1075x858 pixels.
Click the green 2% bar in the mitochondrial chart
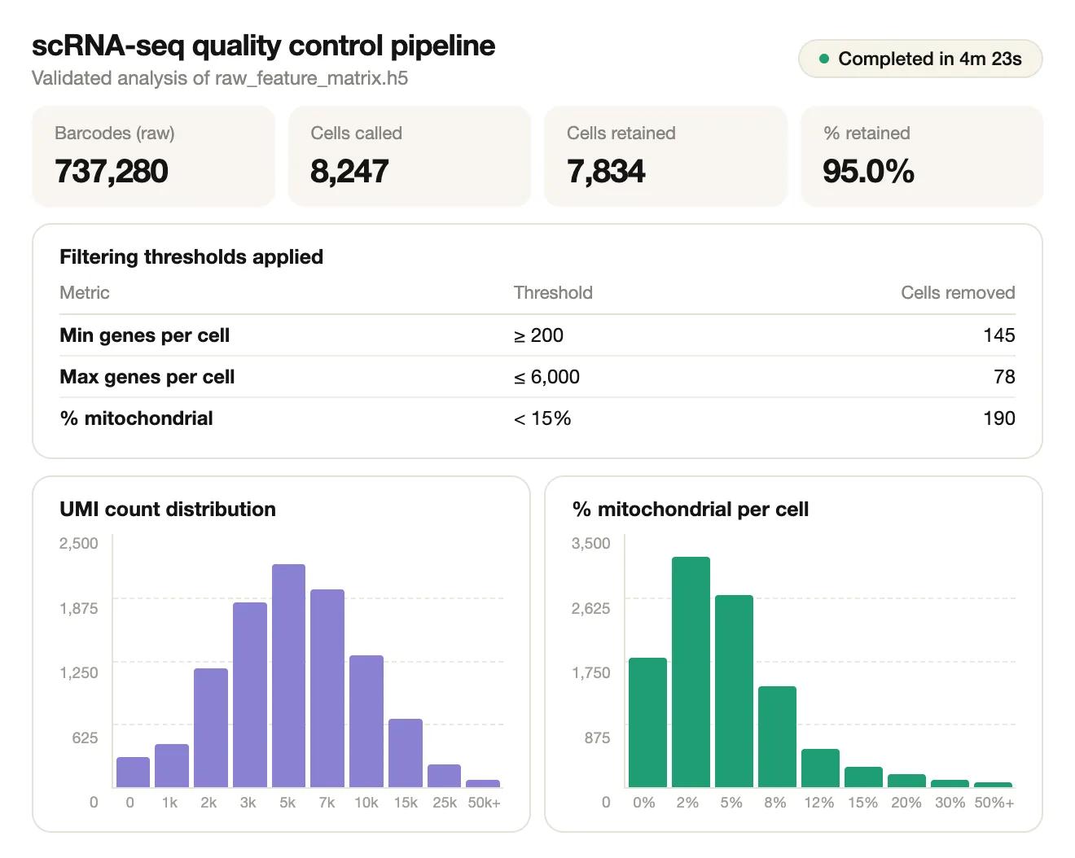tap(691, 672)
